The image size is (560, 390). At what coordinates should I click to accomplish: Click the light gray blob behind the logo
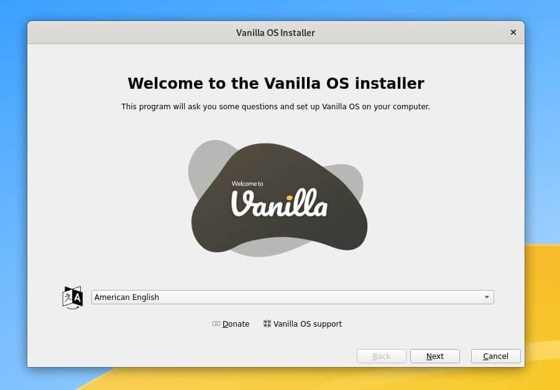pyautogui.click(x=207, y=161)
